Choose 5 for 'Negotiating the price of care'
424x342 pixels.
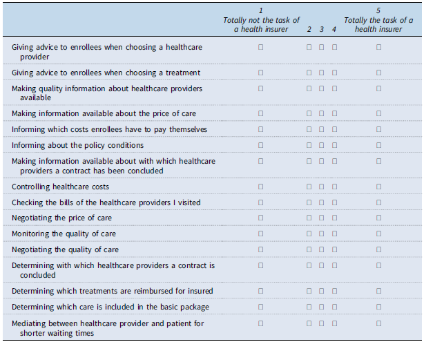click(378, 218)
